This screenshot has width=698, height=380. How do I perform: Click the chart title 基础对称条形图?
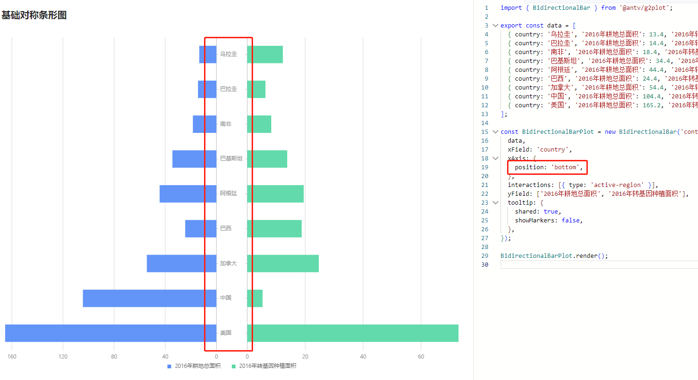pyautogui.click(x=35, y=15)
